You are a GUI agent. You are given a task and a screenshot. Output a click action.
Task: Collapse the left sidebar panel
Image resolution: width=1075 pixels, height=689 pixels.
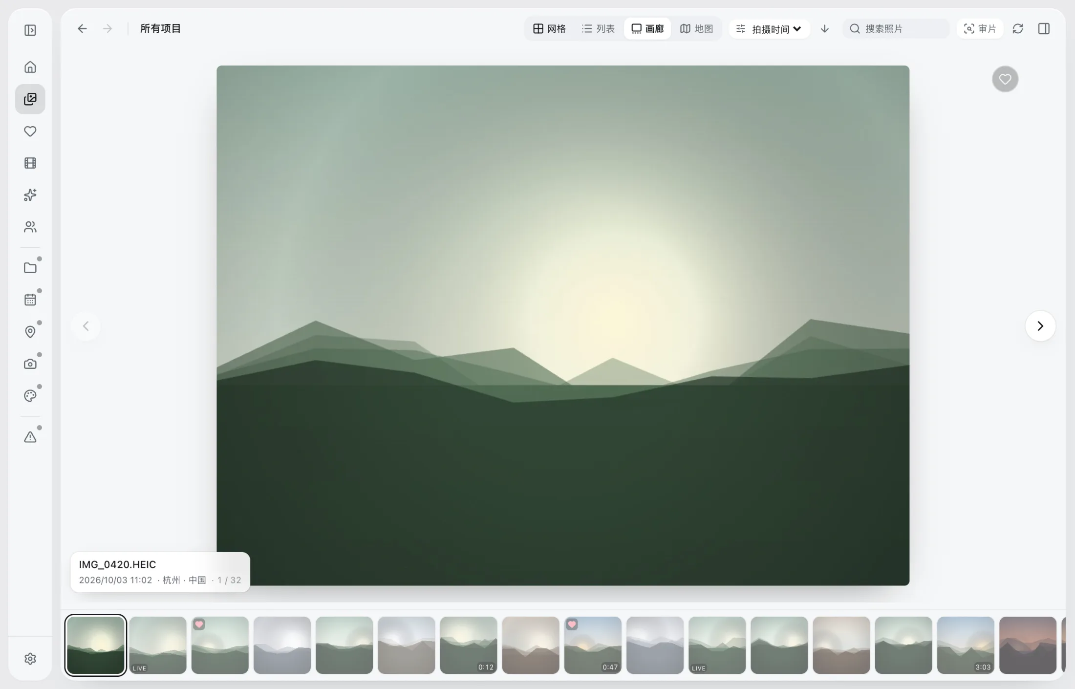coord(30,30)
